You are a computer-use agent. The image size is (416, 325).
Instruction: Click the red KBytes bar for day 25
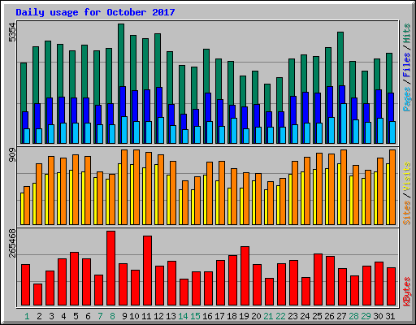318,279
